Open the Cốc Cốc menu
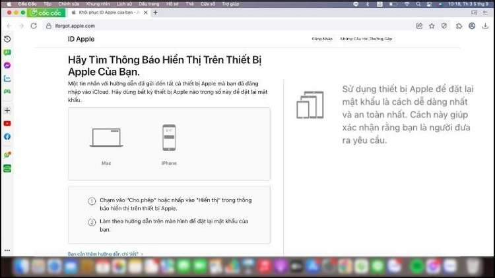 click(27, 4)
